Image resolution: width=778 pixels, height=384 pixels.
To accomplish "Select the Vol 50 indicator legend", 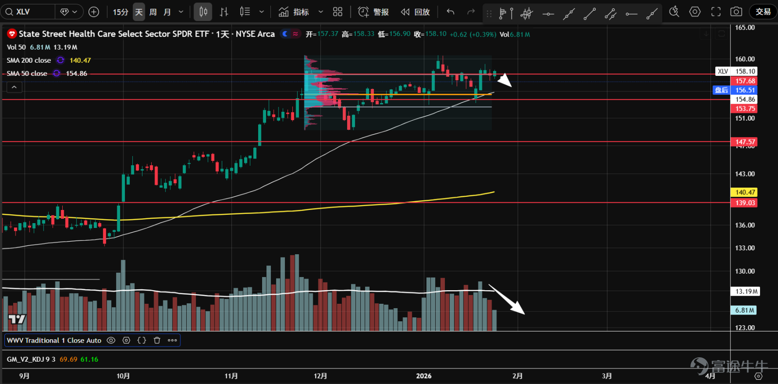I will (x=16, y=47).
